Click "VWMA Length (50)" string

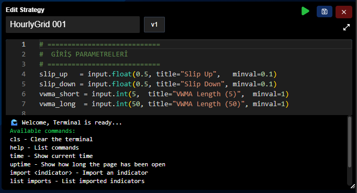(208, 104)
